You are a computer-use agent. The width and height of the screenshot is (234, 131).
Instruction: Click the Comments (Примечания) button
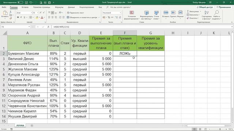(x=223, y=7)
